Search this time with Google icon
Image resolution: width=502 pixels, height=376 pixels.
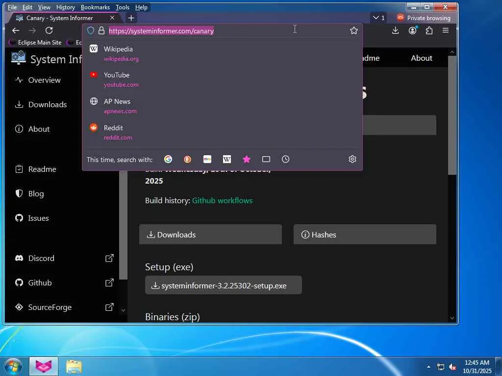[x=168, y=159]
